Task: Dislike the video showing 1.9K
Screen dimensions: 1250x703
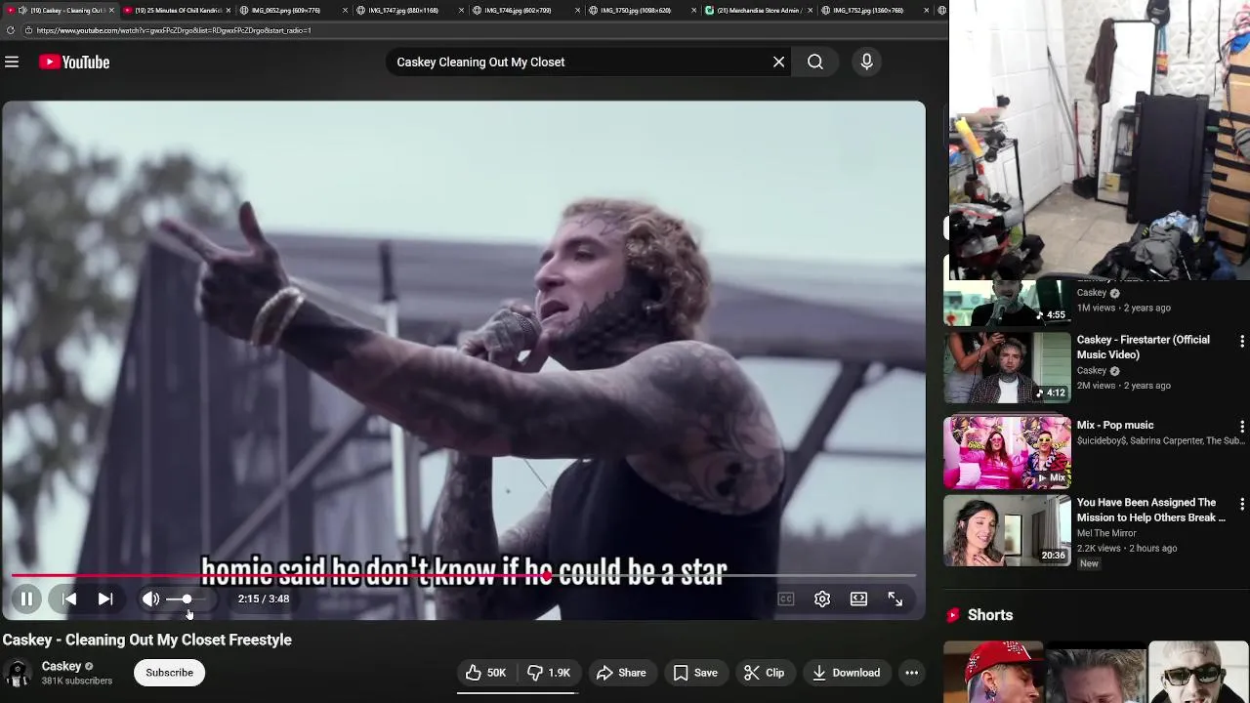Action: coord(549,673)
